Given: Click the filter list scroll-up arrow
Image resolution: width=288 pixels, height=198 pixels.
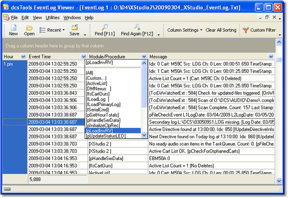Looking at the screenshot, I should pyautogui.click(x=144, y=63).
